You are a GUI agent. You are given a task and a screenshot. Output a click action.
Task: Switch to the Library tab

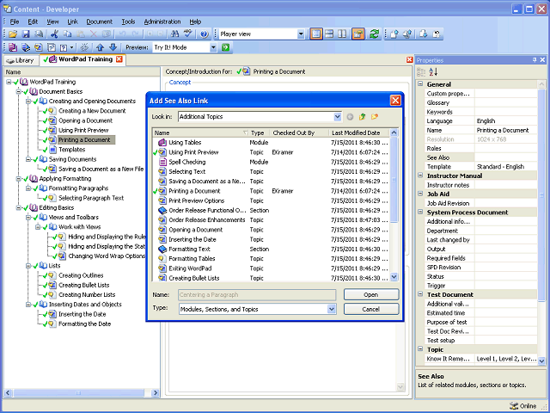click(20, 60)
